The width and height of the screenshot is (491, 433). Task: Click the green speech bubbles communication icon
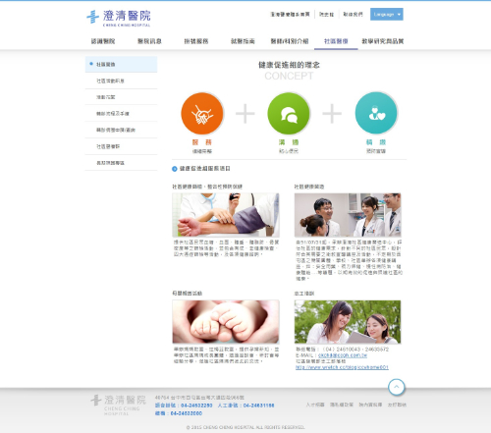click(x=289, y=113)
